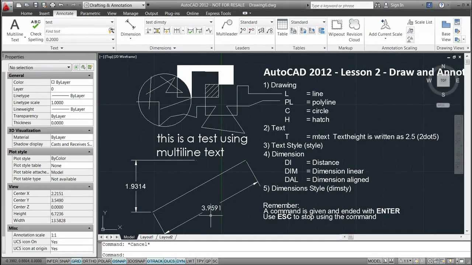Click the Open file icon in quick access toolbar

pyautogui.click(x=27, y=5)
